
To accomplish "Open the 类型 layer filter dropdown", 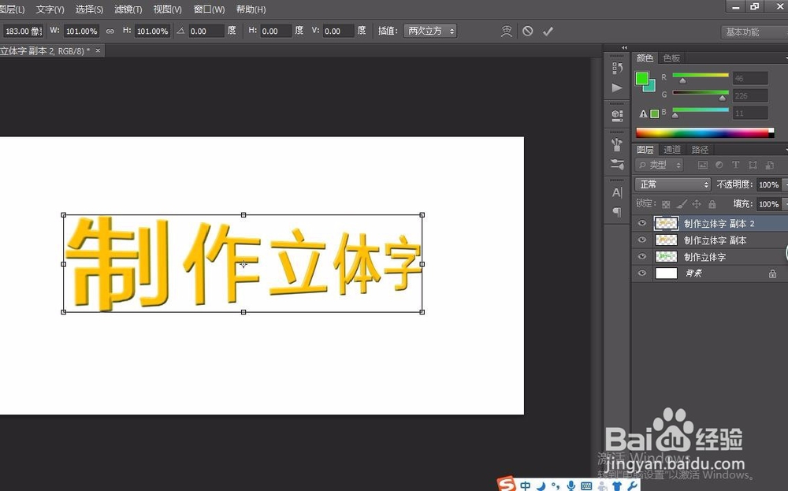I will click(660, 165).
